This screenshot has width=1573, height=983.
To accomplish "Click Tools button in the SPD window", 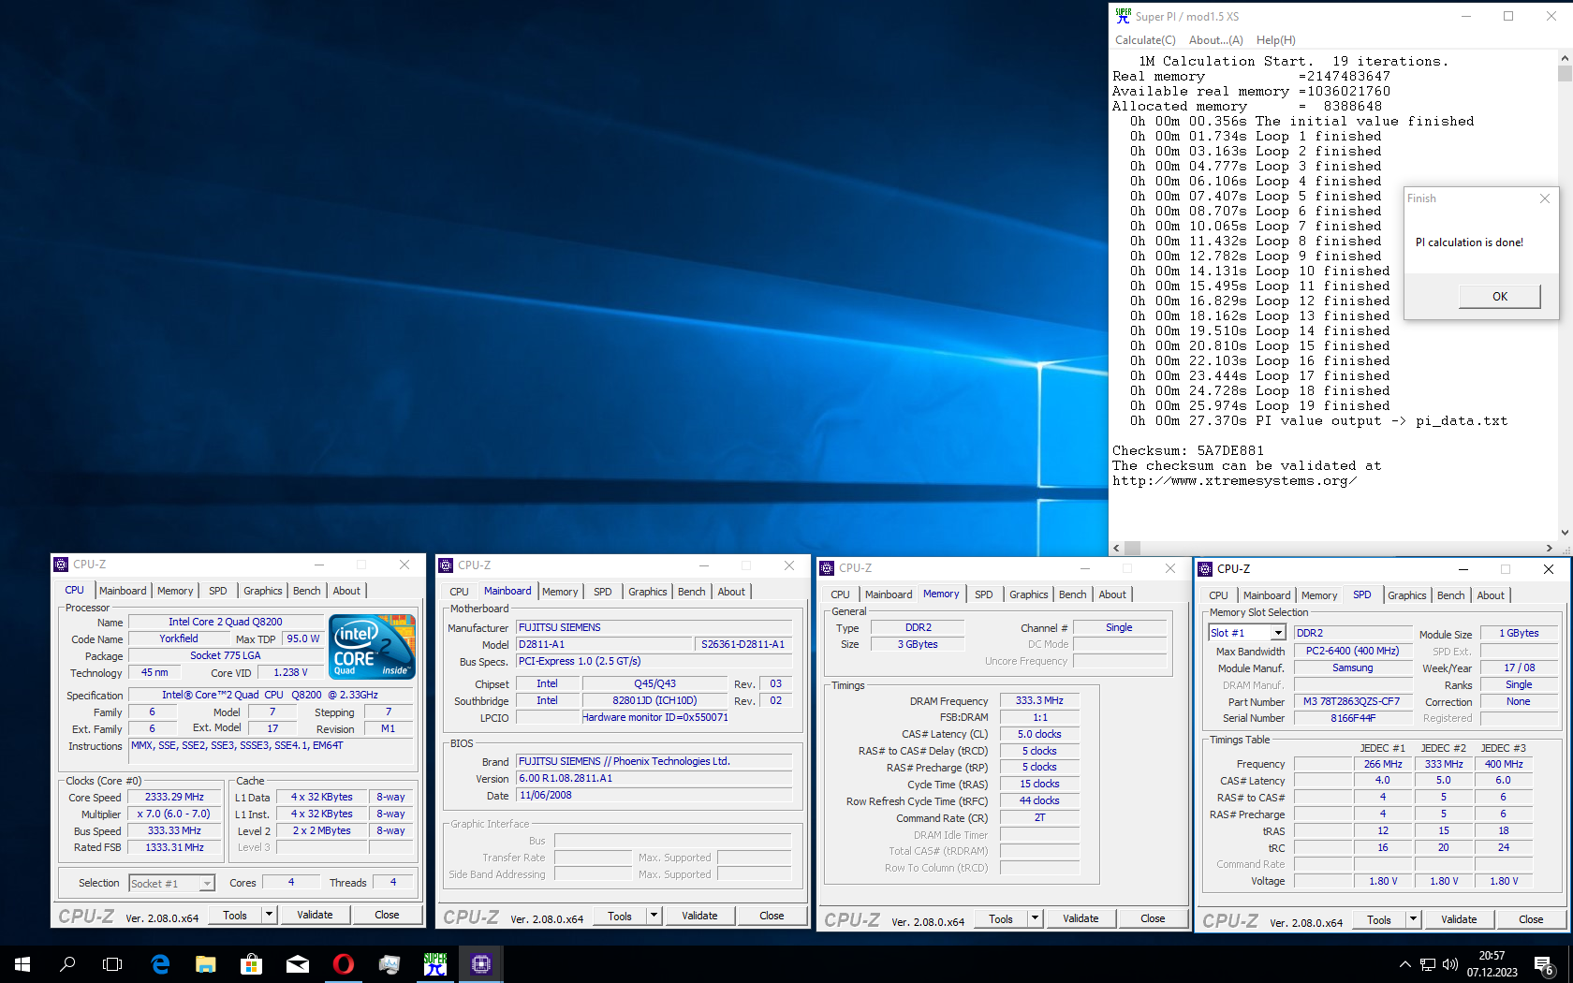I will pos(1379,919).
